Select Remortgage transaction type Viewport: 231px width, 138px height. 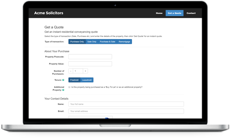point(124,42)
